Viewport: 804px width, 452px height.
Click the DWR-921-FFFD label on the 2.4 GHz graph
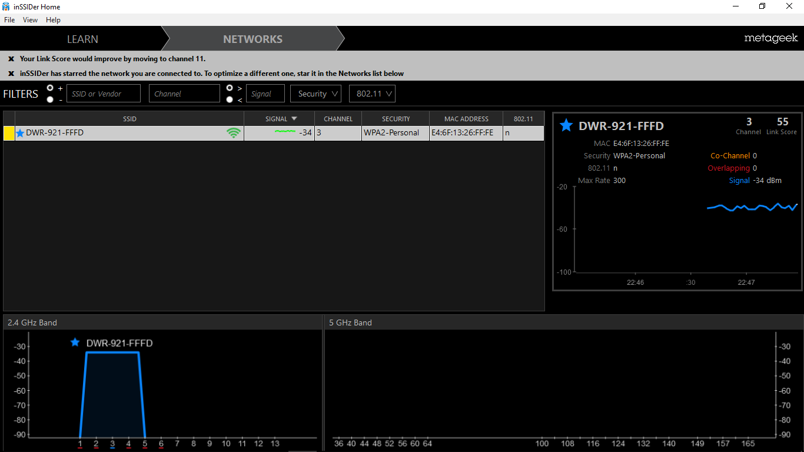tap(119, 343)
